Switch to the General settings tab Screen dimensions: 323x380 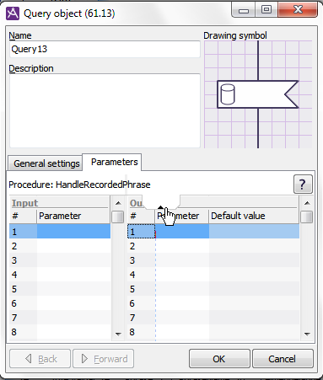coord(46,163)
